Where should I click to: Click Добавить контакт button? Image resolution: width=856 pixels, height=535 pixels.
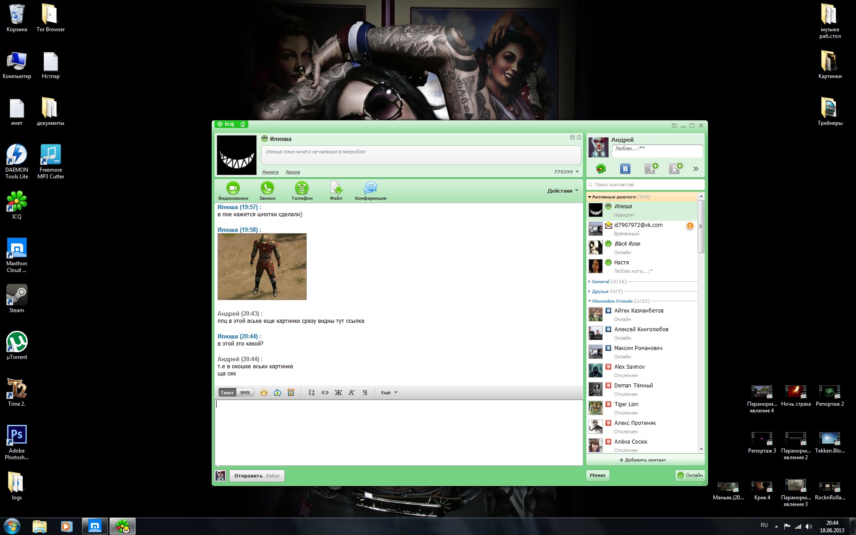click(645, 460)
